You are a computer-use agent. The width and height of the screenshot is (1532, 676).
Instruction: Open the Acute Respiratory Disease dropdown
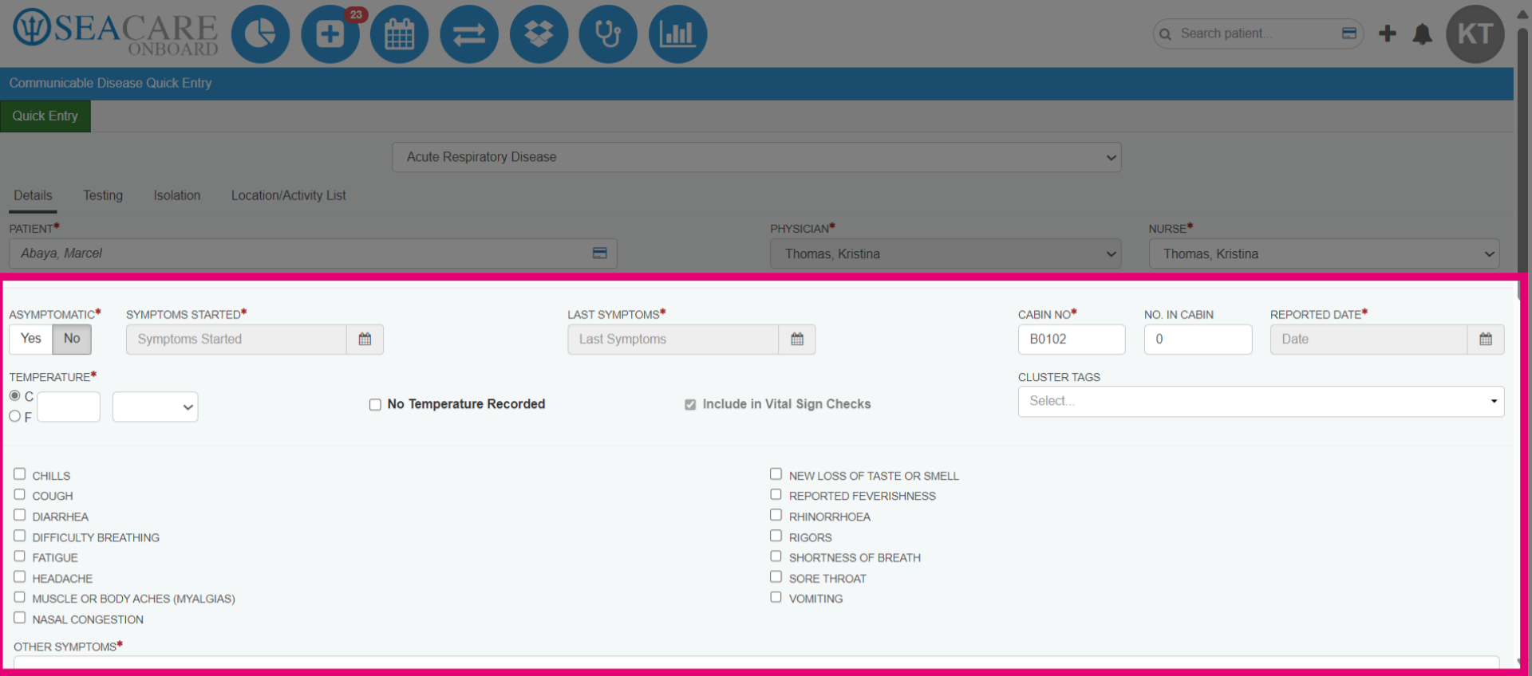[x=756, y=157]
